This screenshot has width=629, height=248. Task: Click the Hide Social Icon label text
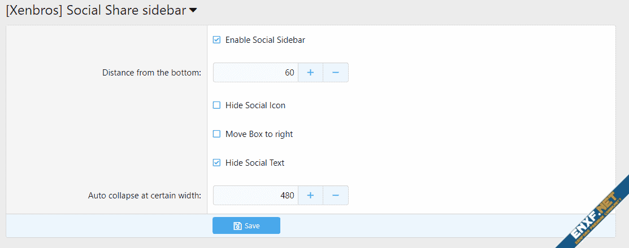coord(255,105)
